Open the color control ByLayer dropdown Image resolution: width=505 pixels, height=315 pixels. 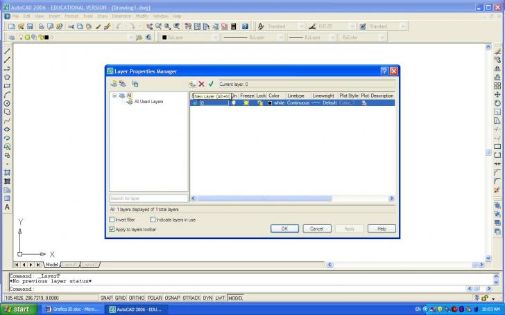pos(216,37)
